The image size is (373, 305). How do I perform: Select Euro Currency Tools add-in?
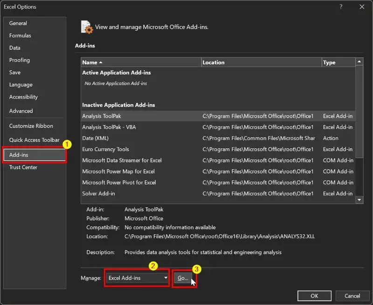click(x=105, y=149)
